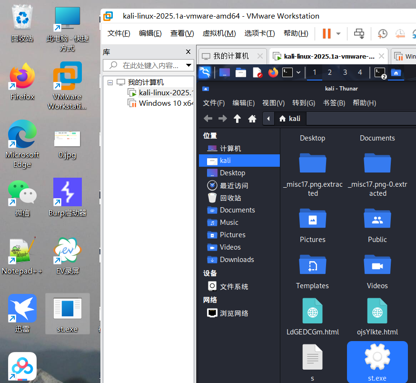The image size is (416, 383).
Task: Go forward in Thunar navigation
Action: (223, 119)
